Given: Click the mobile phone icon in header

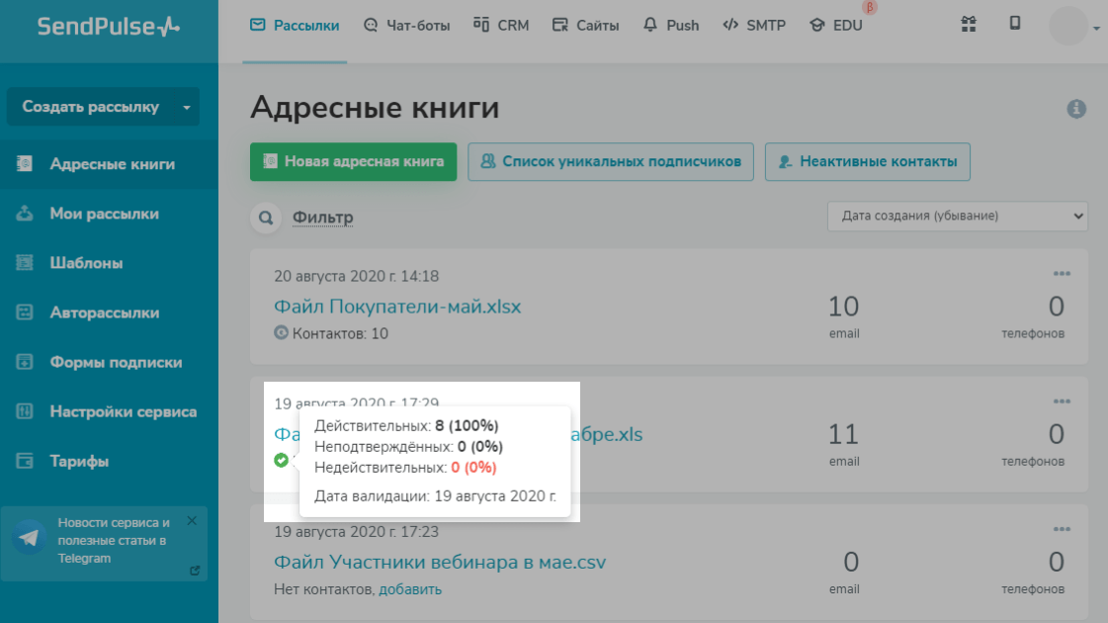Looking at the screenshot, I should click(x=1015, y=25).
